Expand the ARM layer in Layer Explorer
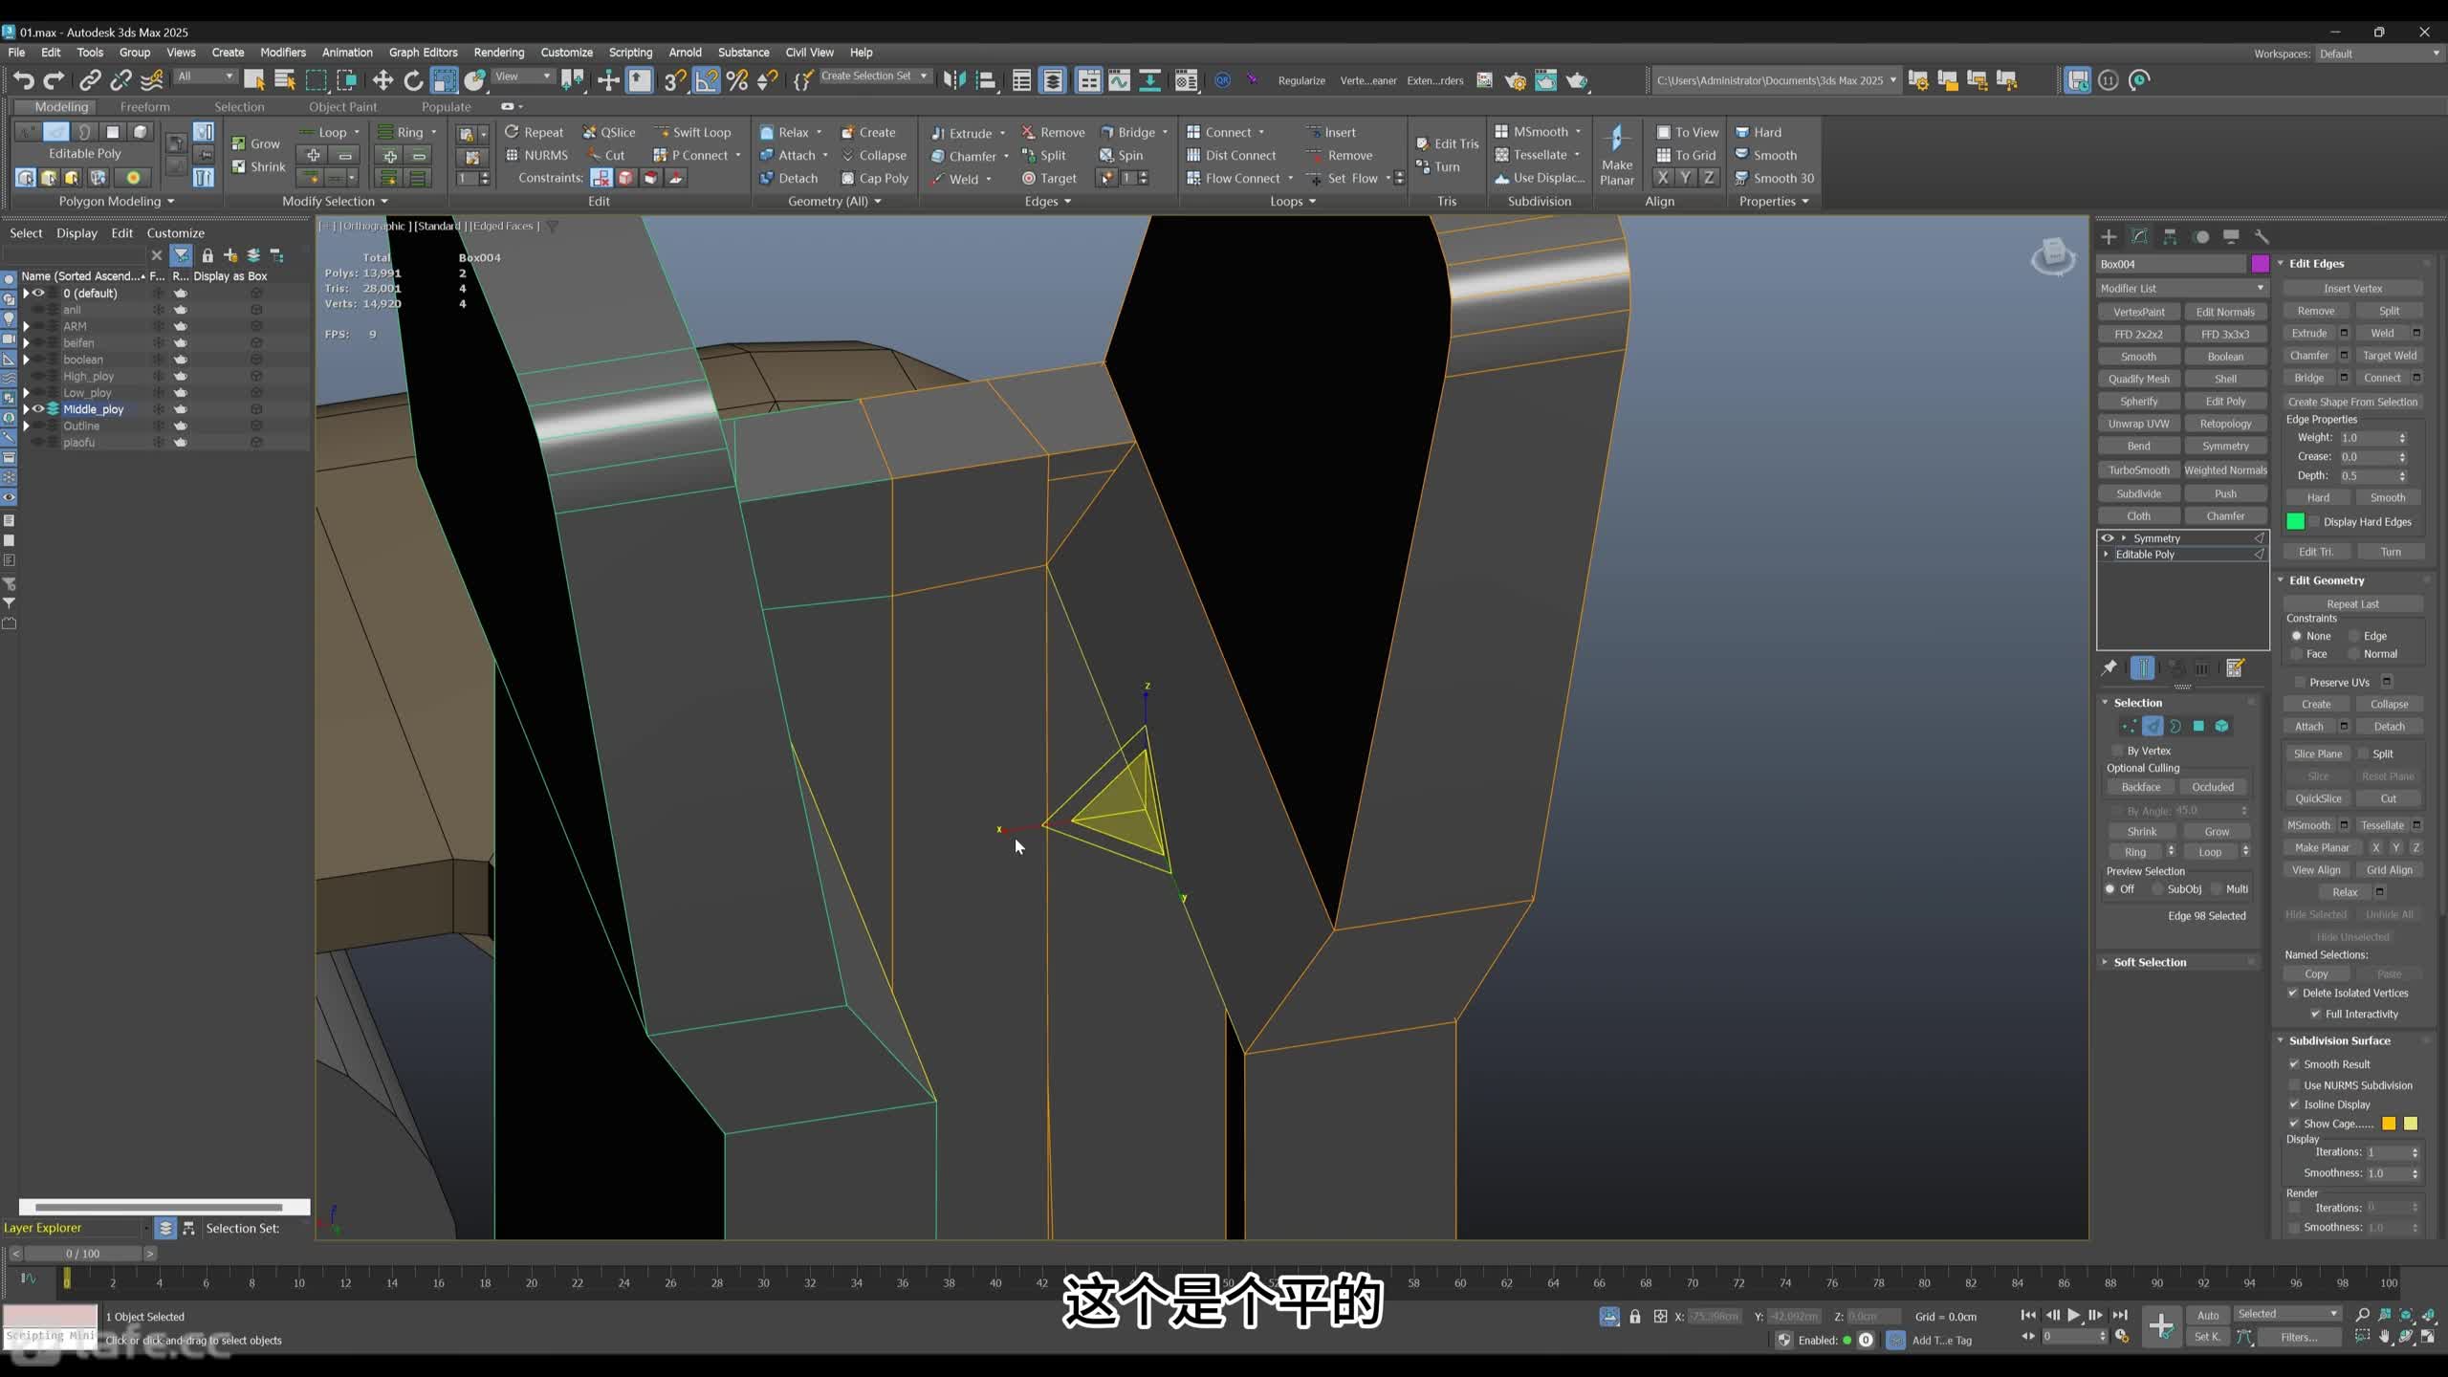The image size is (2448, 1377). point(26,326)
